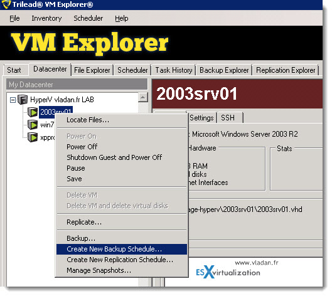This screenshot has width=332, height=296.
Task: Select HyperV vladan.fr LAB host in tree
Action: click(62, 100)
